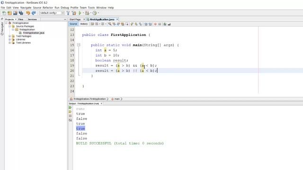Click the Find Next Occurrence editor icon
This screenshot has width=303, height=170.
click(x=118, y=24)
